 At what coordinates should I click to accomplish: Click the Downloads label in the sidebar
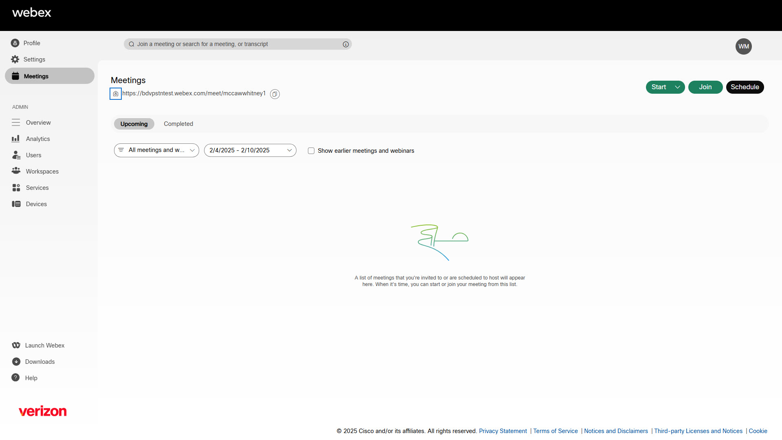pyautogui.click(x=40, y=362)
